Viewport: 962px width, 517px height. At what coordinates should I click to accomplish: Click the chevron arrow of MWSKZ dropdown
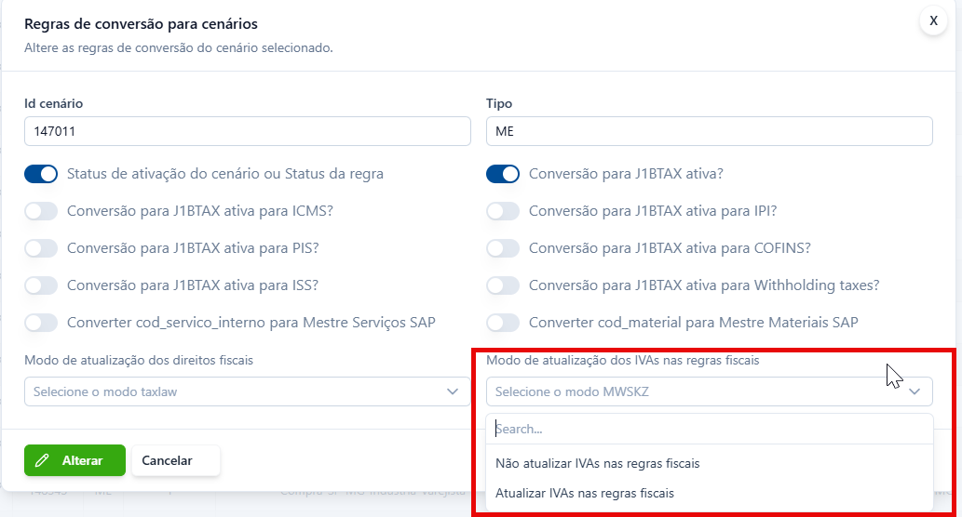[915, 391]
